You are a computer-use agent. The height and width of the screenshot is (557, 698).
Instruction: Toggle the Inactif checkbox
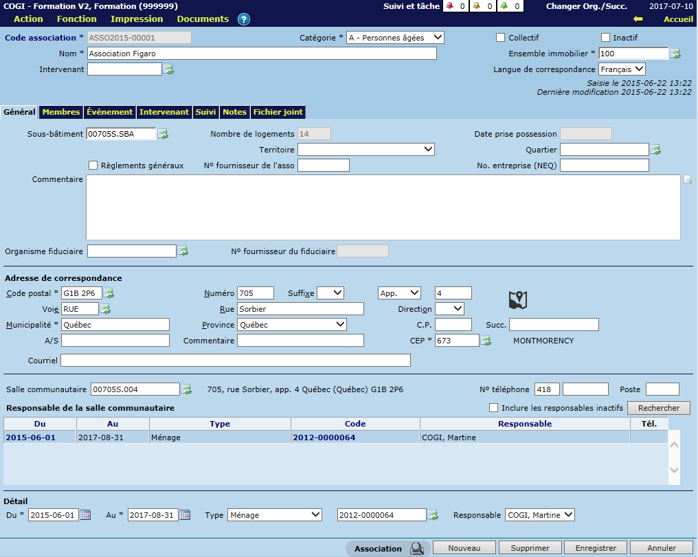(x=605, y=37)
